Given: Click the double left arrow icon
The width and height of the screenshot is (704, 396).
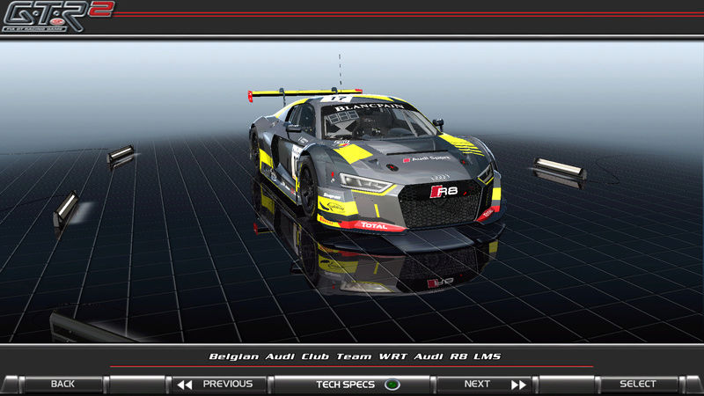Looking at the screenshot, I should click(185, 385).
